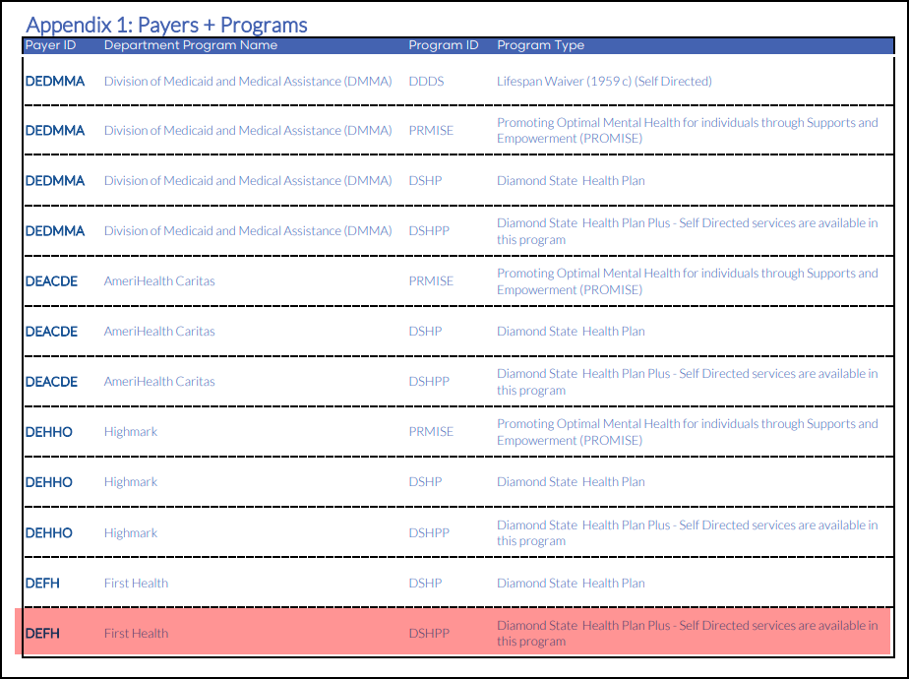Select the DDDS program ID cell

(426, 82)
